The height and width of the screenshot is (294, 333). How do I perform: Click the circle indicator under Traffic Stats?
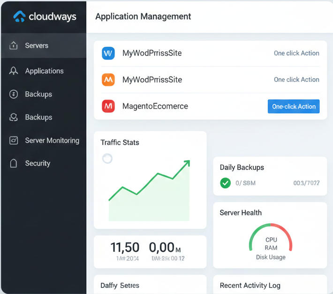(107, 159)
